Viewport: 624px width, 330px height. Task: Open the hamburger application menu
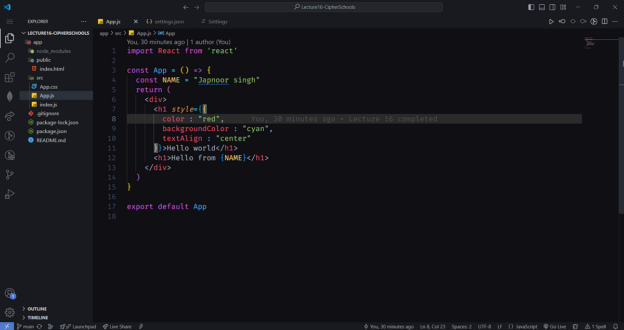click(9, 21)
